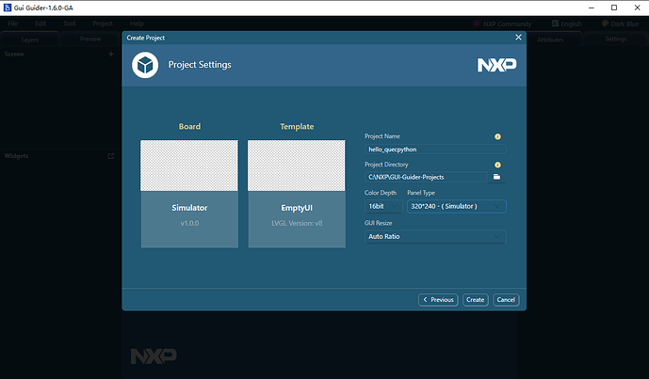The image size is (649, 379).
Task: Open the Help menu
Action: click(137, 23)
